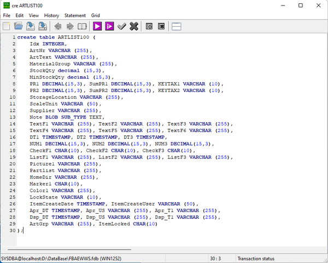Click the New document icon

pos(6,26)
